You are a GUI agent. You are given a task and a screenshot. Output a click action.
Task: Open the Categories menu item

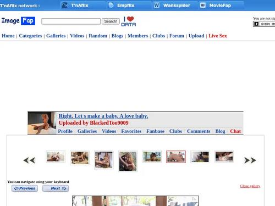tap(30, 36)
